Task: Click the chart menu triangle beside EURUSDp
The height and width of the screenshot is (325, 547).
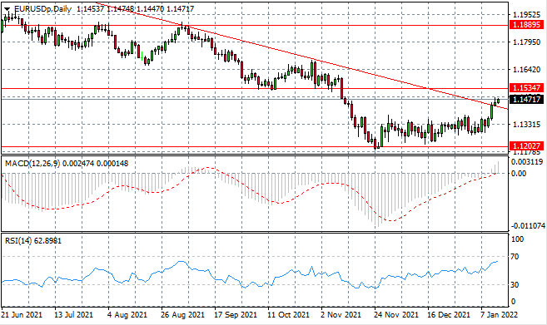Action: pyautogui.click(x=7, y=9)
